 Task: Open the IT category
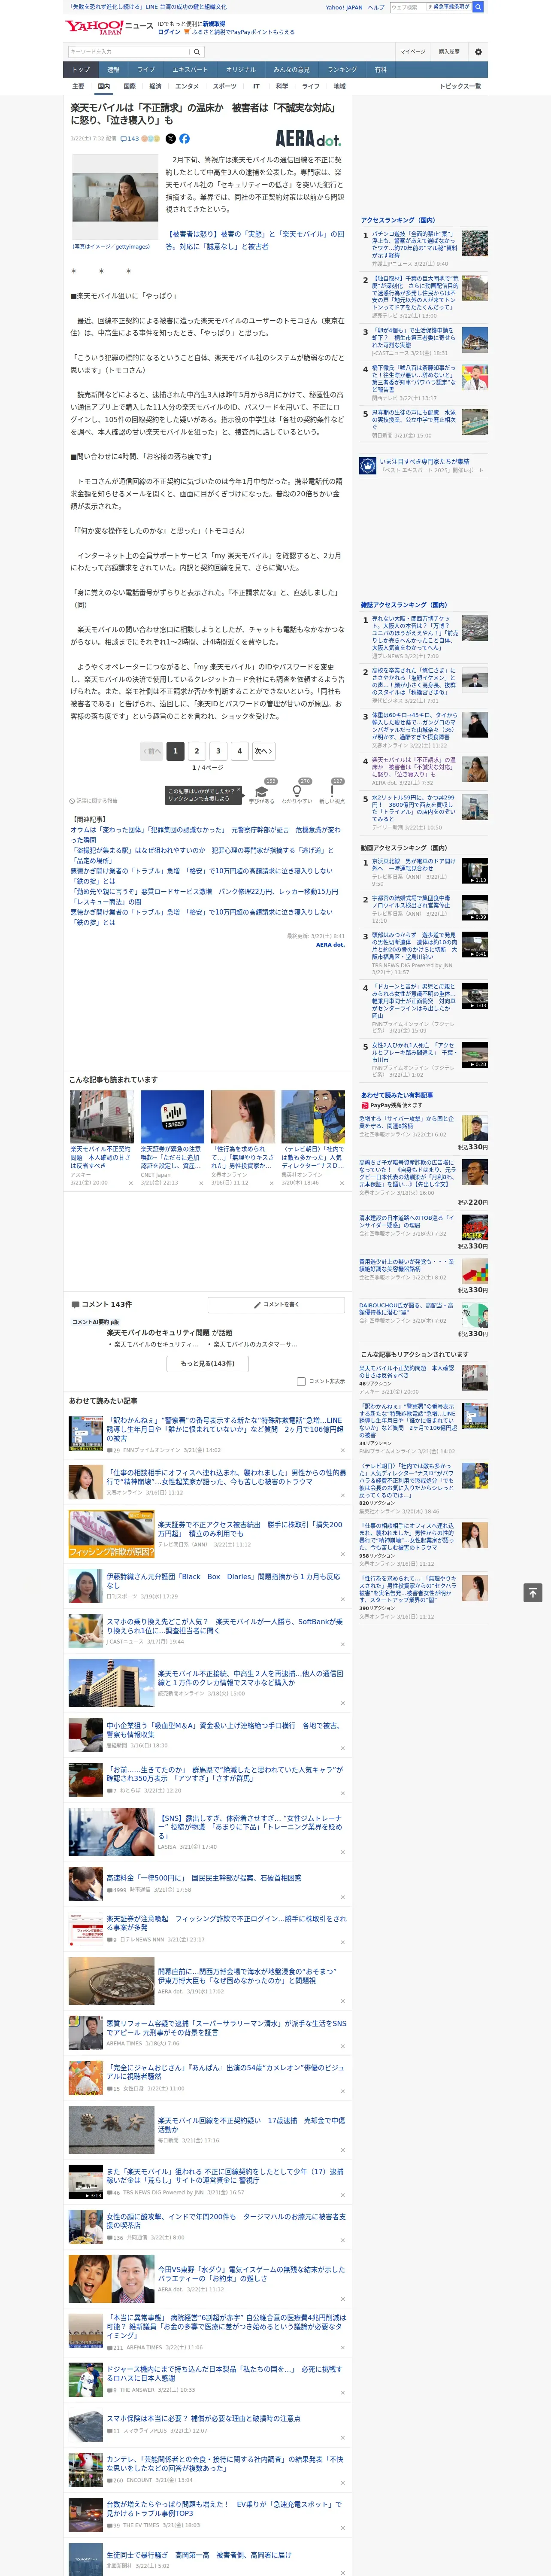(256, 86)
